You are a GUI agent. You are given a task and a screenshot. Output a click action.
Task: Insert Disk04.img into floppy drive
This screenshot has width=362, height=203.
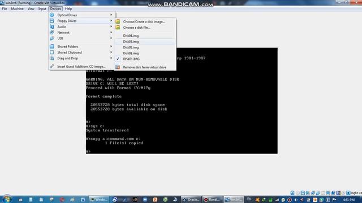145,36
